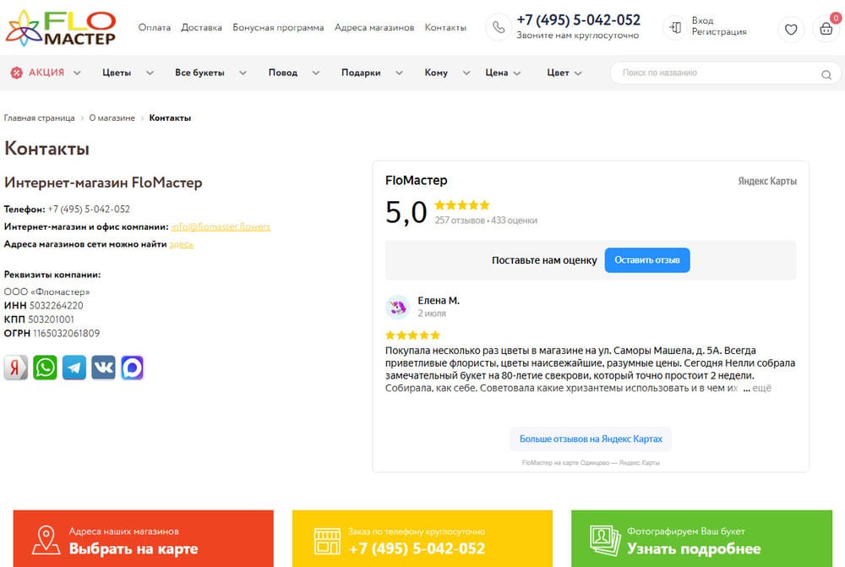Open the Yandex social icon
Image resolution: width=845 pixels, height=567 pixels.
tap(15, 368)
